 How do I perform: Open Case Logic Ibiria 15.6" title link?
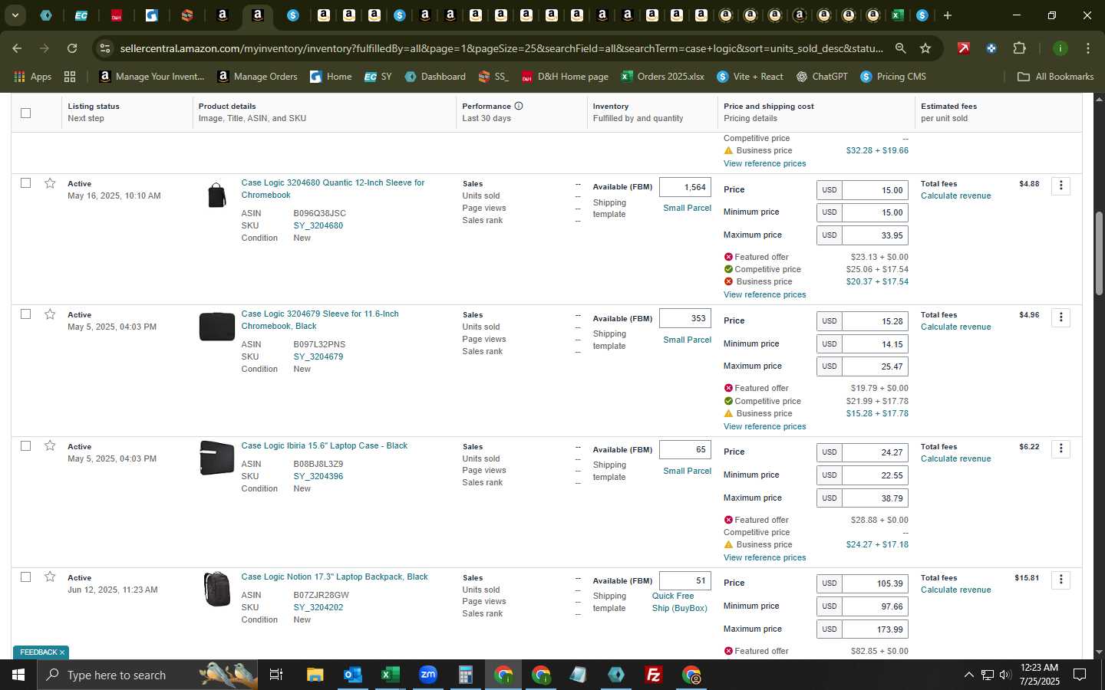click(324, 445)
